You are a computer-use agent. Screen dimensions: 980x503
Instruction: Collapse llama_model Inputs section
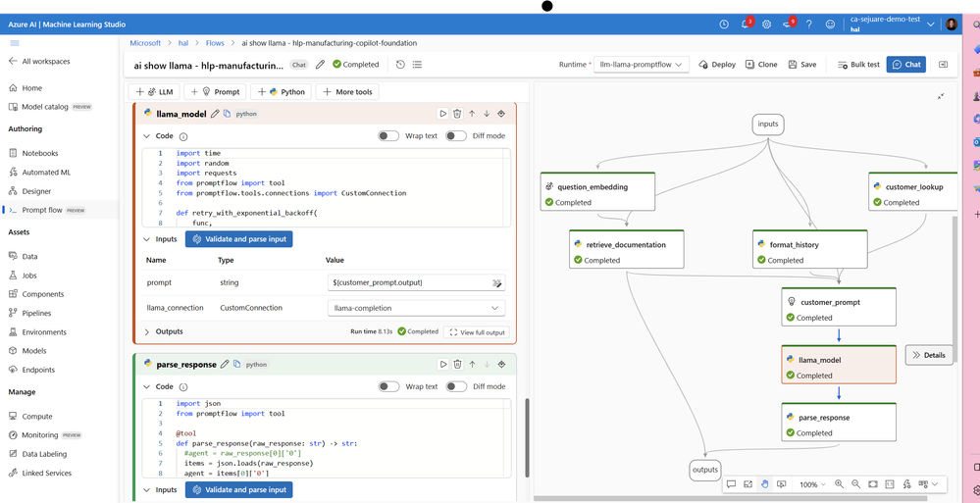pos(147,238)
